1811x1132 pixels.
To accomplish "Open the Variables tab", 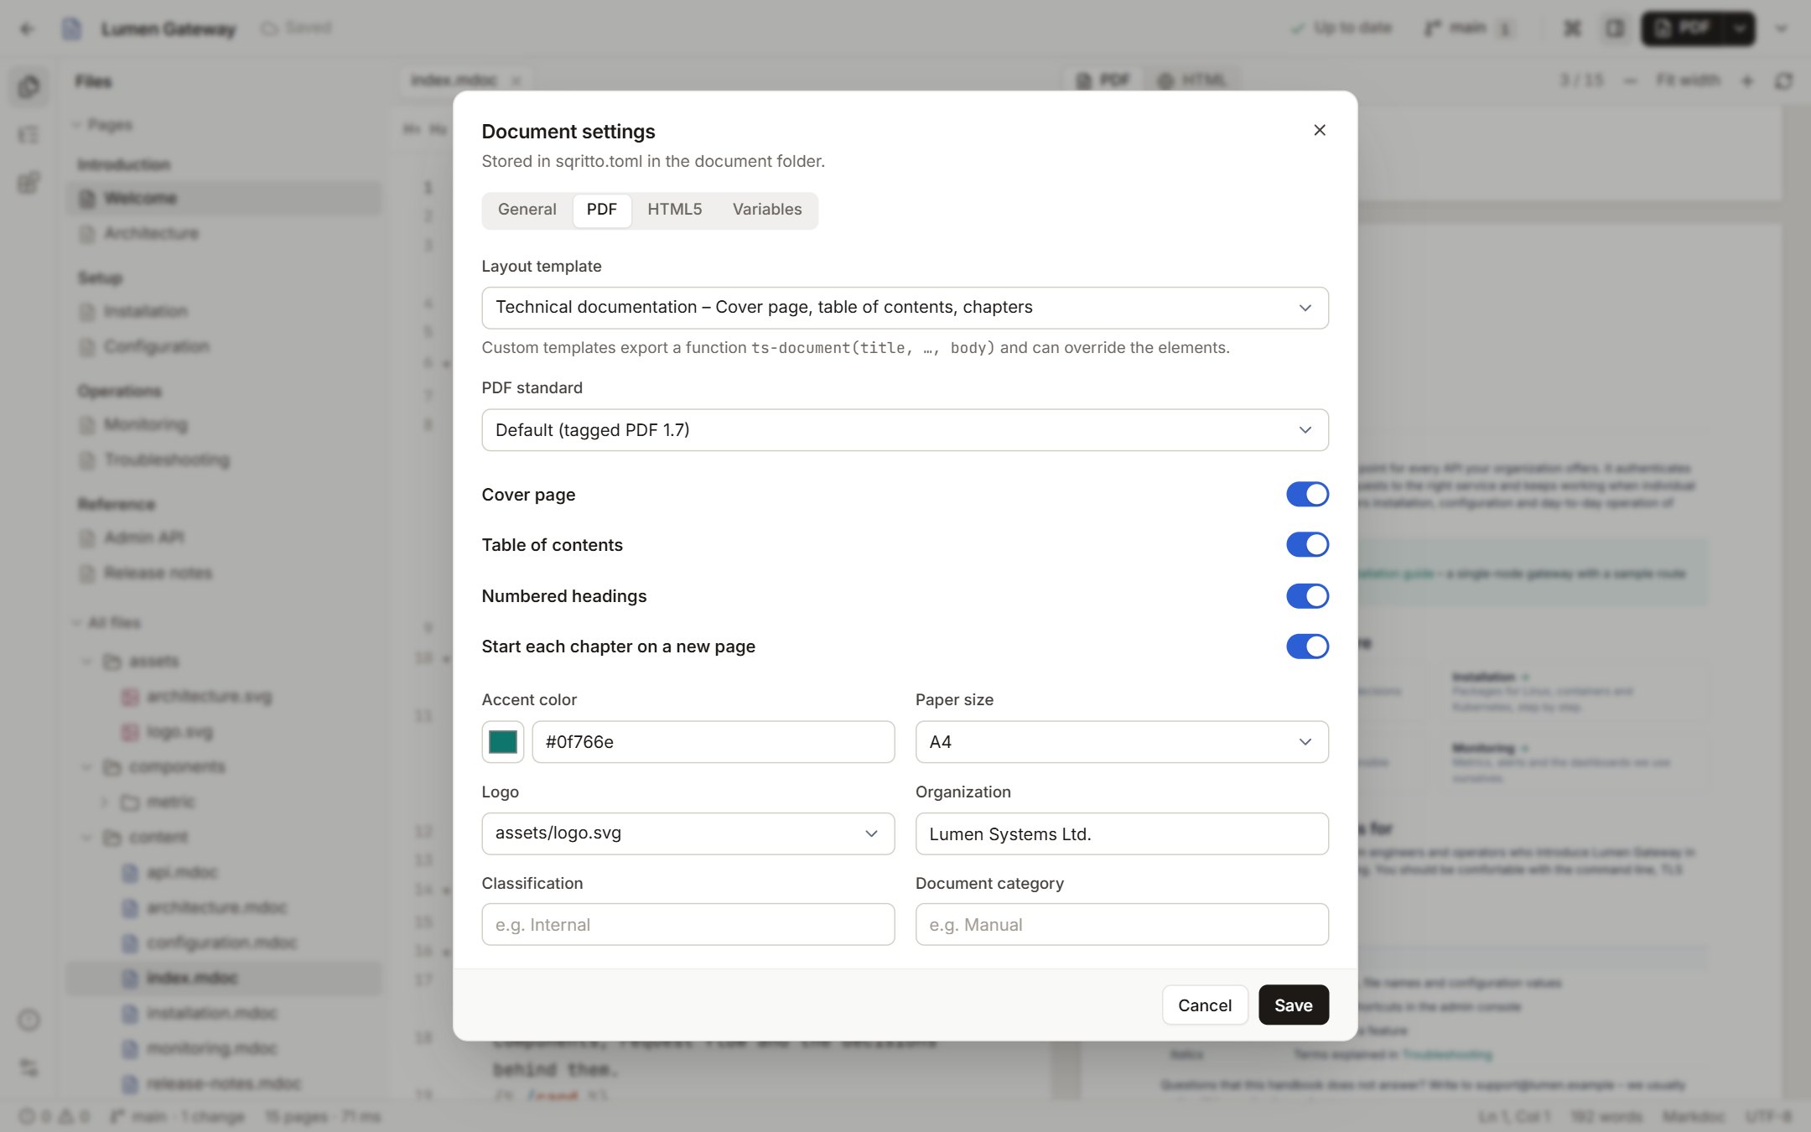I will pyautogui.click(x=766, y=210).
